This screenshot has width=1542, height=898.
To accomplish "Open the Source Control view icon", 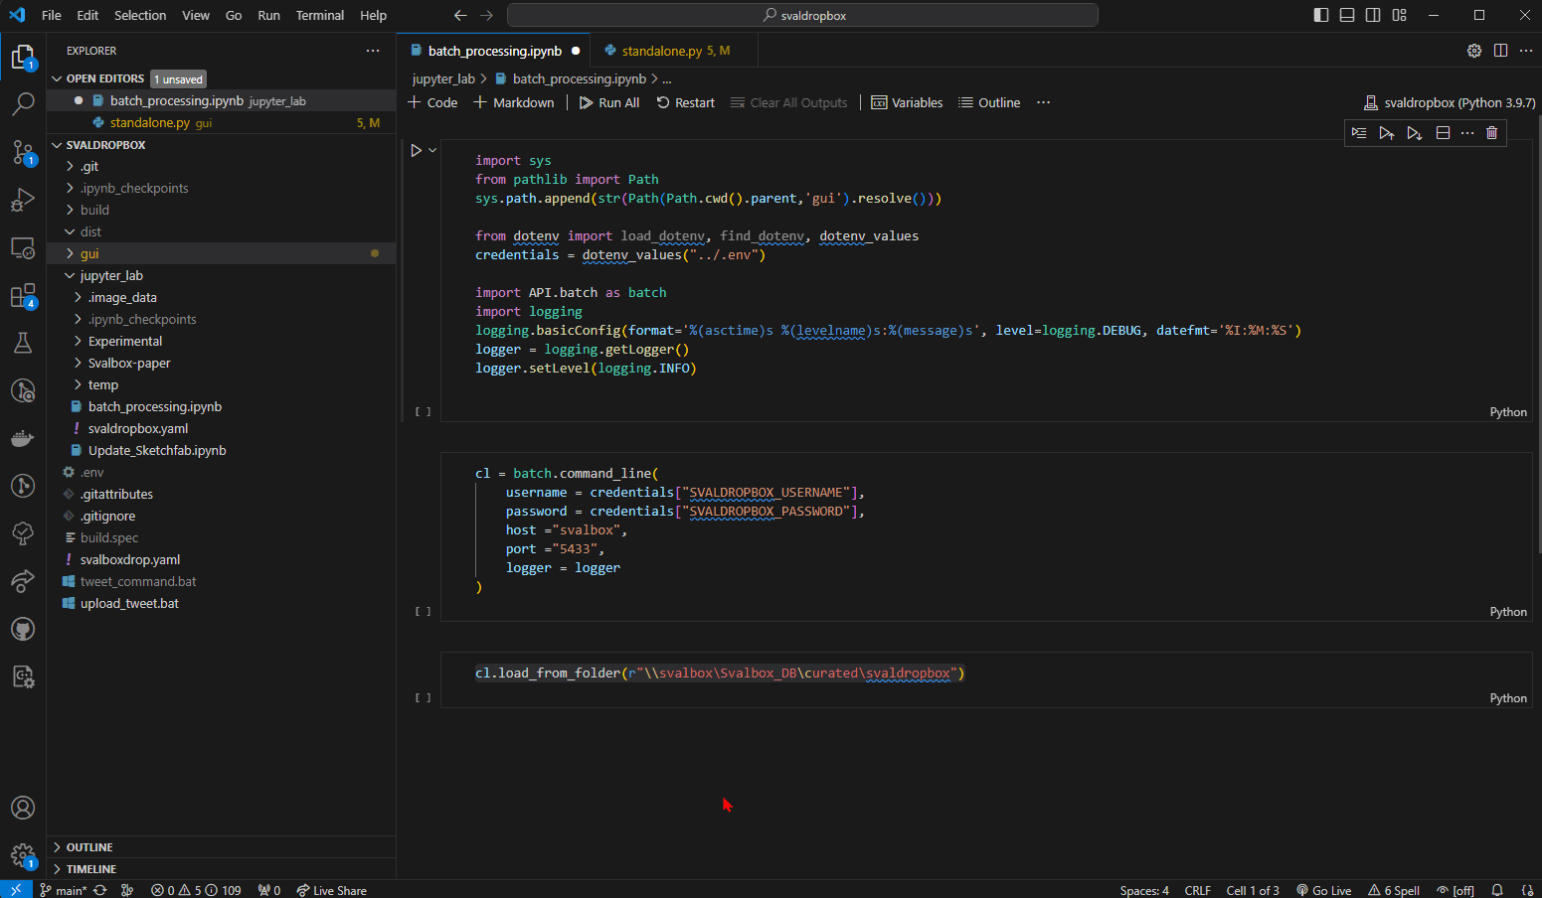I will point(23,152).
